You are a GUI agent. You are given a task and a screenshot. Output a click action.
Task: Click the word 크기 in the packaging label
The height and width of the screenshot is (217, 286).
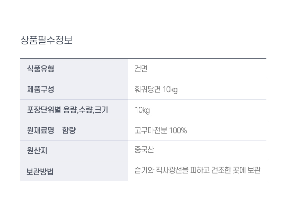(x=101, y=110)
